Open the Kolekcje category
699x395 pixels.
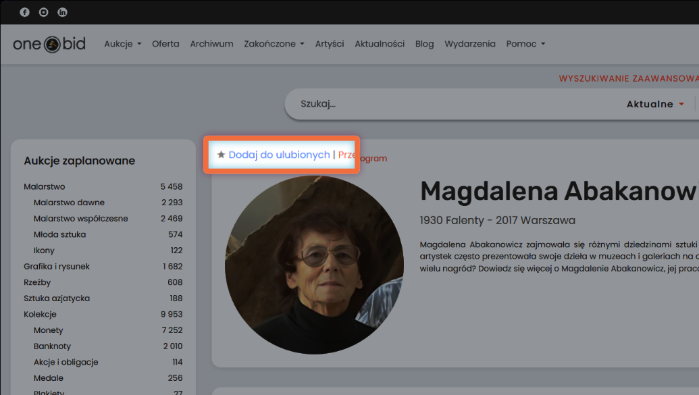[x=40, y=314]
